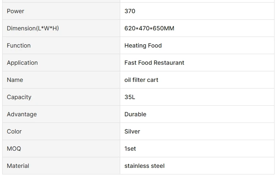
Task: Select the 35L capacity value
Action: pyautogui.click(x=130, y=97)
